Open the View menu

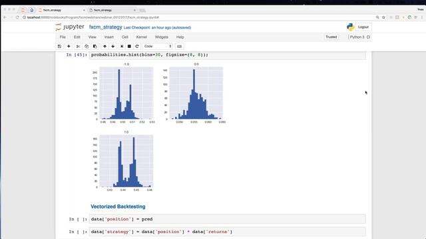pos(92,37)
